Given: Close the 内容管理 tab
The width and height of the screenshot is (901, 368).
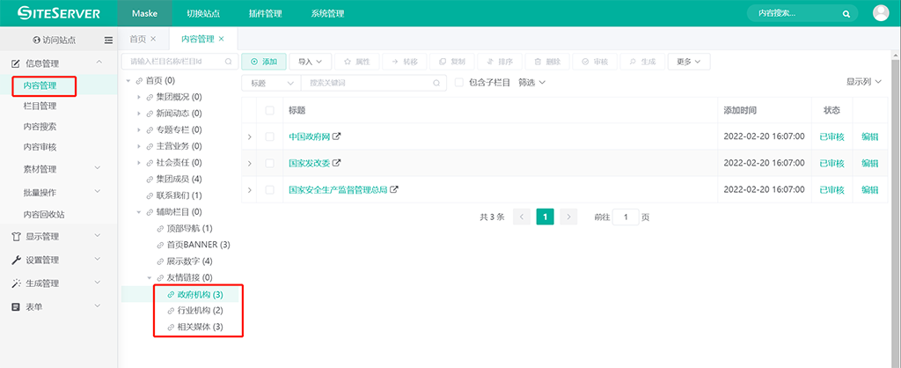Looking at the screenshot, I should pos(222,39).
